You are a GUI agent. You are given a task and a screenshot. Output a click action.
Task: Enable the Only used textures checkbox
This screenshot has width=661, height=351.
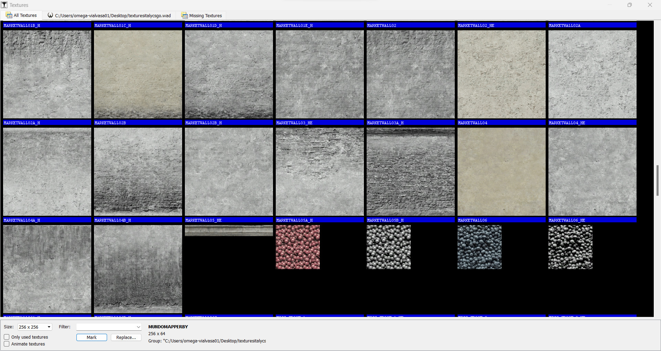(7, 337)
